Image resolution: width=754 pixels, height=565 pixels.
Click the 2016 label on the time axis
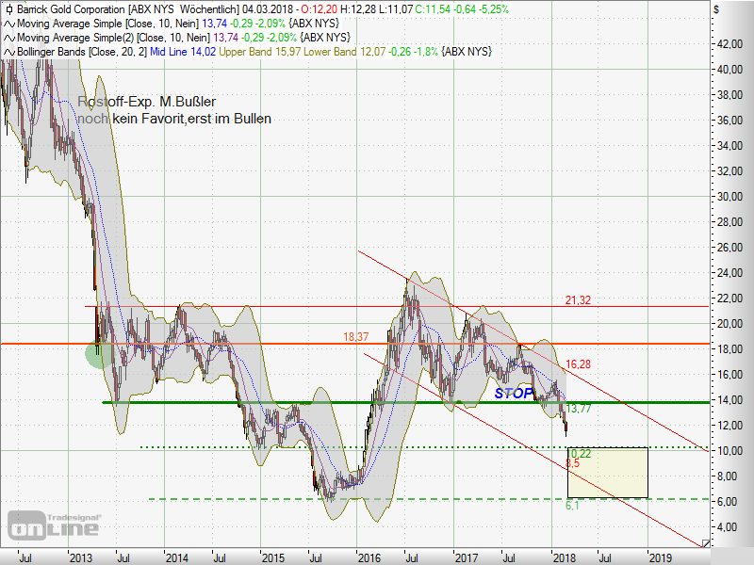369,557
